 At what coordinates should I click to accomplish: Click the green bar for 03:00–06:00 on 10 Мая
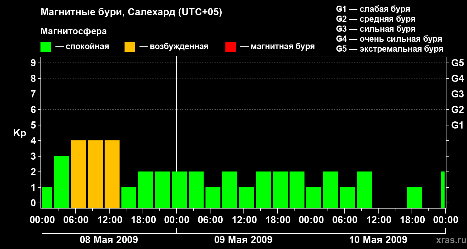coord(331,190)
